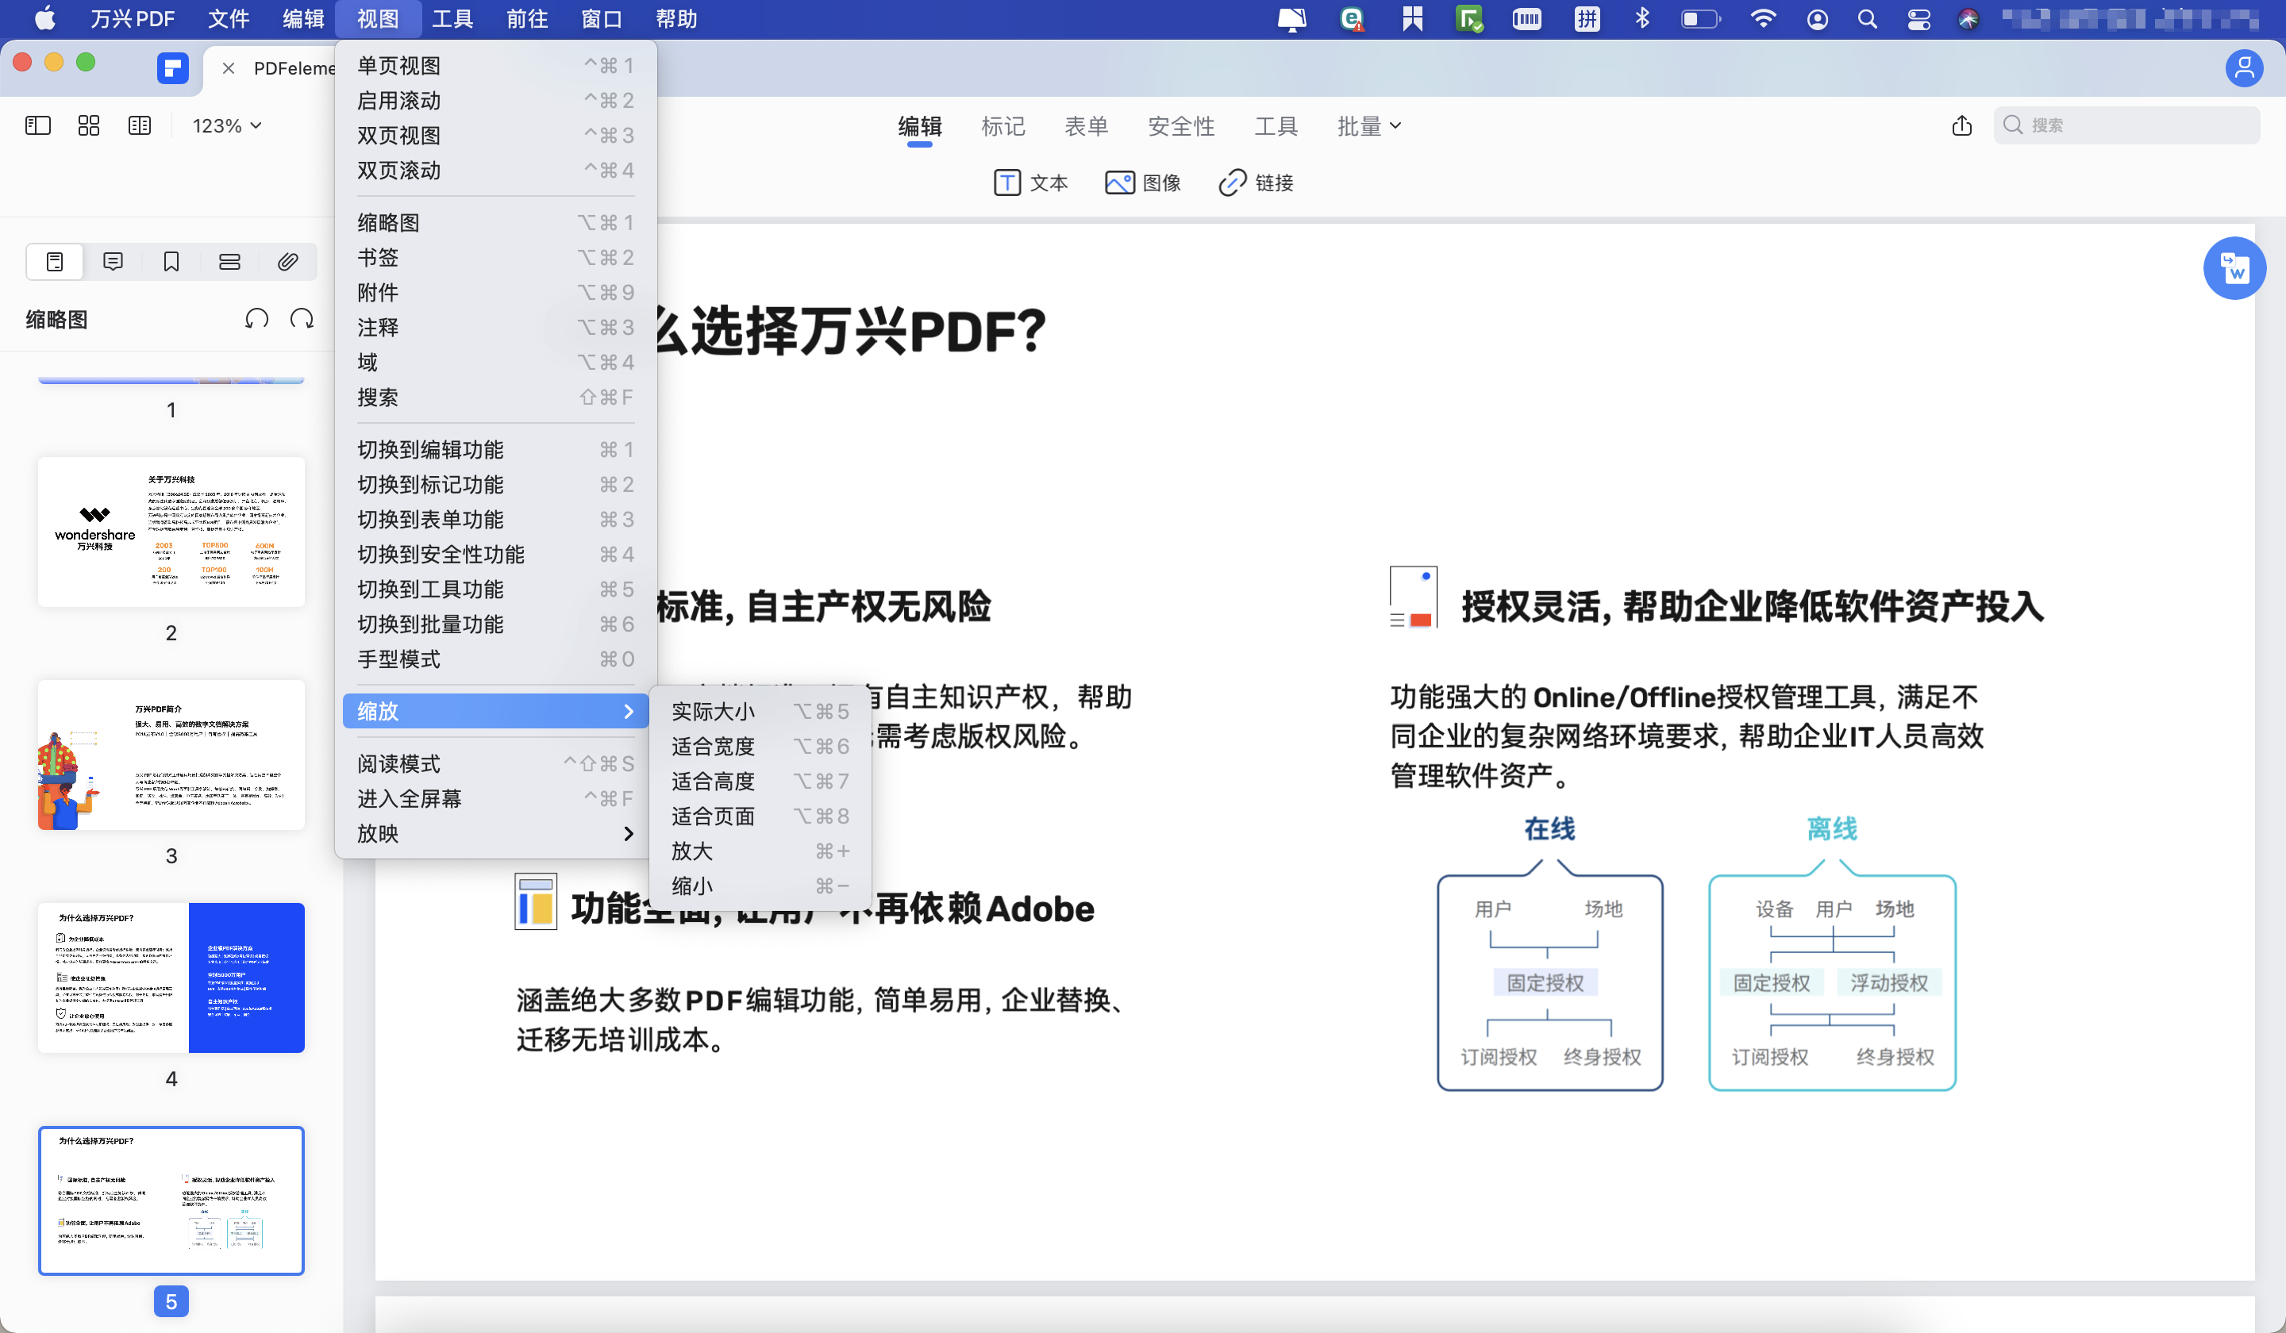Screen dimensions: 2286x1333
Task: Open Spotlight search from the menu bar
Action: click(1868, 18)
